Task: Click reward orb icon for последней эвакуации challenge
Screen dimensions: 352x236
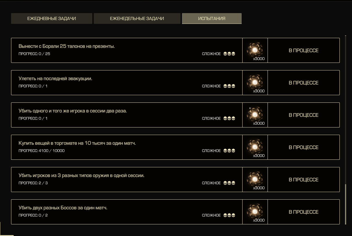Action: coord(255,82)
